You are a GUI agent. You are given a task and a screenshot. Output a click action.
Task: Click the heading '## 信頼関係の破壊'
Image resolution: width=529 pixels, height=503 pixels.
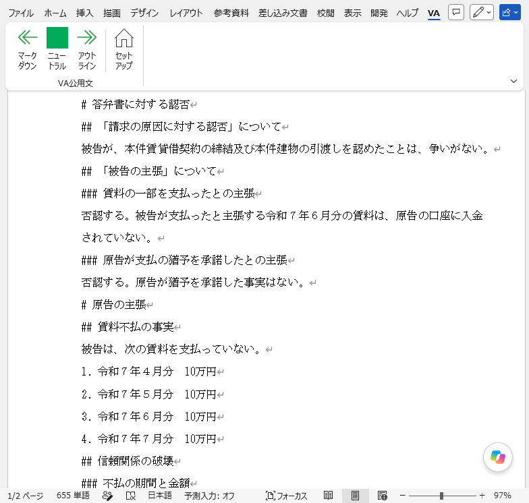pos(128,461)
